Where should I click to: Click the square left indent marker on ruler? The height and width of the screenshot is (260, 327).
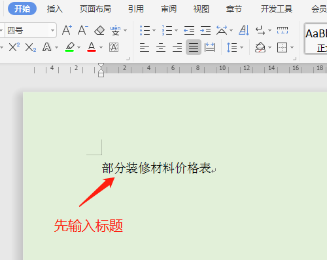[101, 75]
